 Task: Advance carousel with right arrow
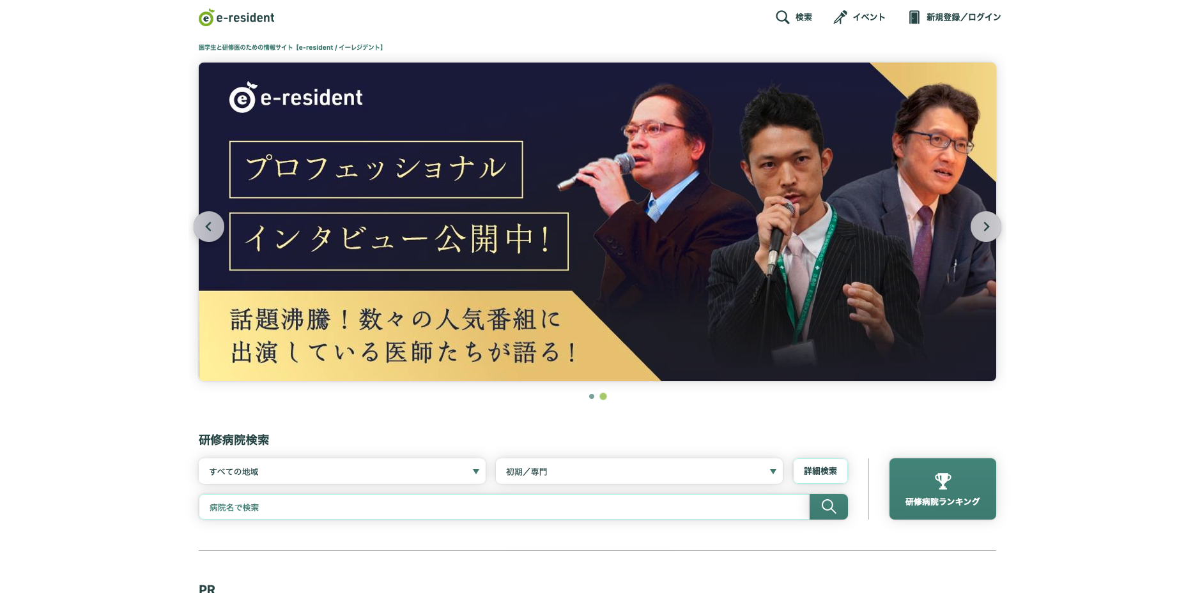point(986,227)
